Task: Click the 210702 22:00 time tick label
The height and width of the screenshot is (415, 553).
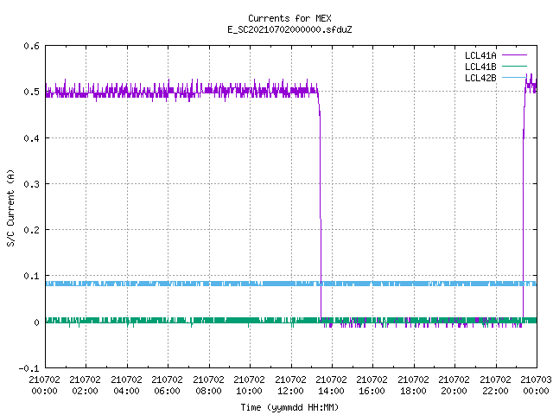Action: click(x=495, y=385)
